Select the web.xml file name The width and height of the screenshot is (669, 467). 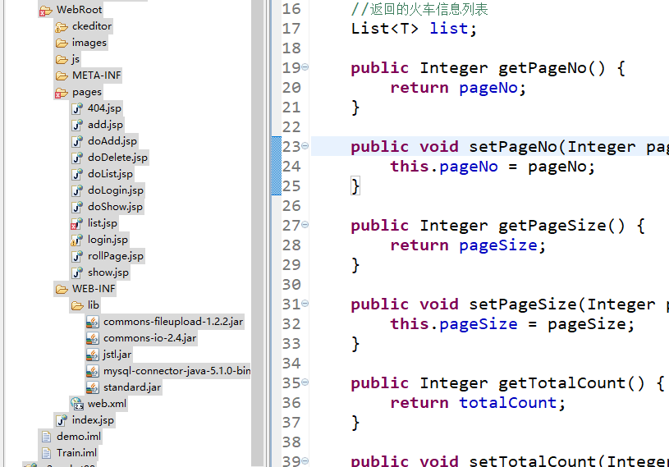[x=107, y=404]
